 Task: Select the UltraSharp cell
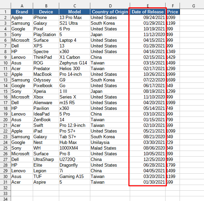coord(46,159)
